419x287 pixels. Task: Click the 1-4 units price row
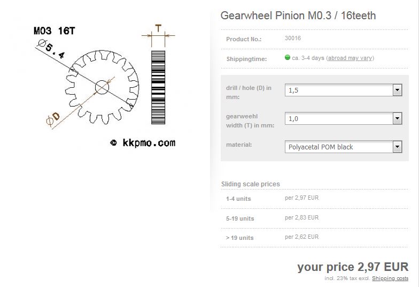[x=314, y=199]
